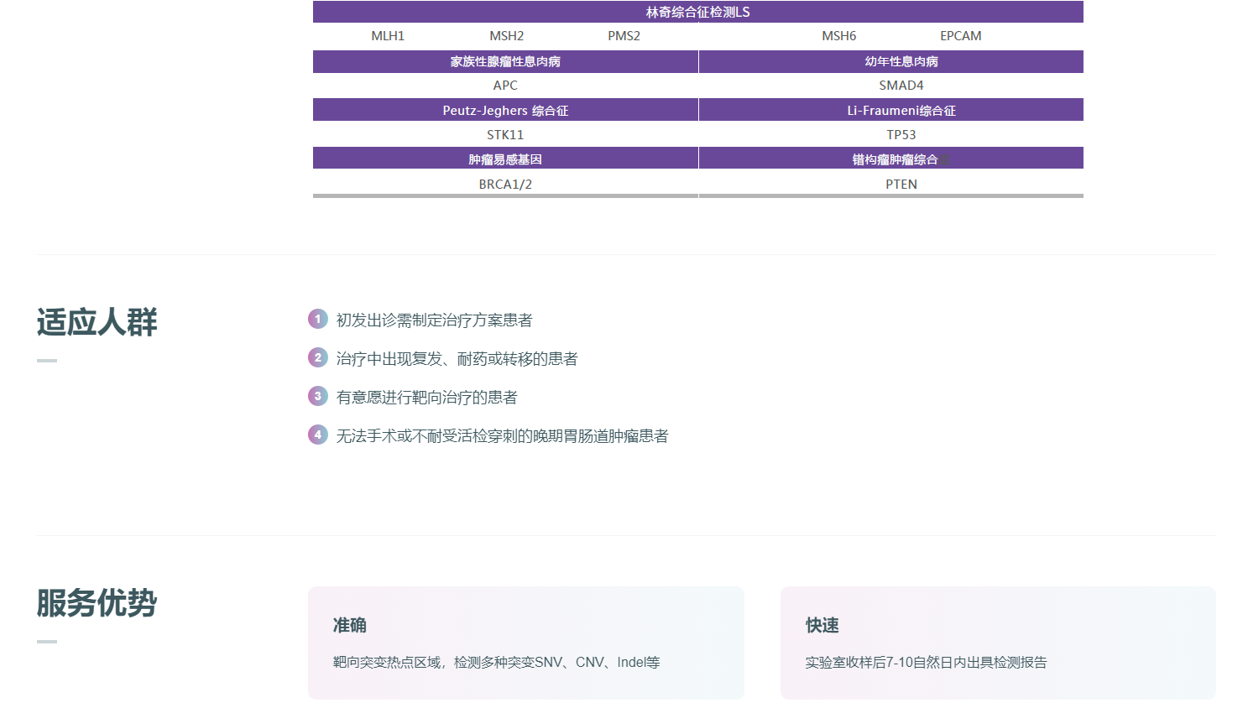Screen dimensions: 1248x708
Task: Click the number 3 bullet icon
Action: [317, 396]
